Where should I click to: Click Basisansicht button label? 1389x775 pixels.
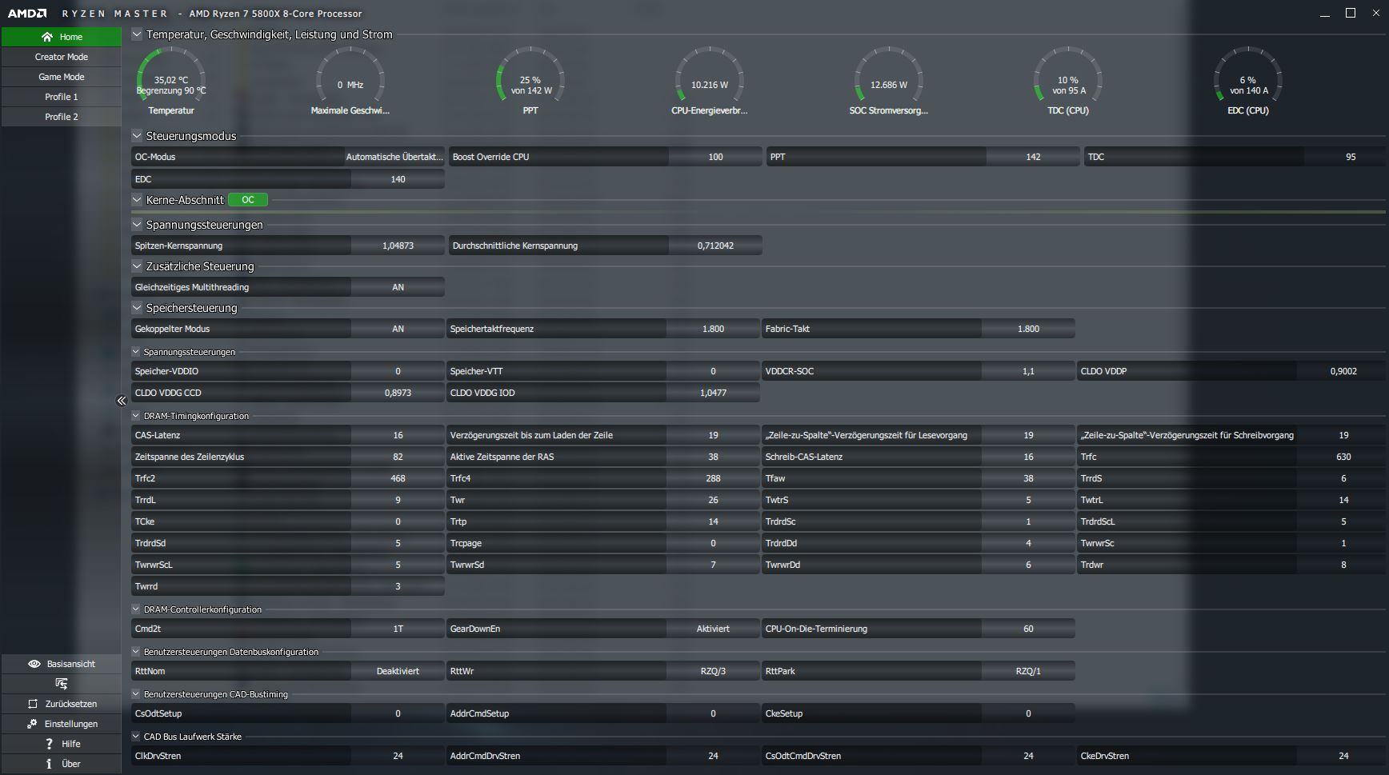coord(71,664)
